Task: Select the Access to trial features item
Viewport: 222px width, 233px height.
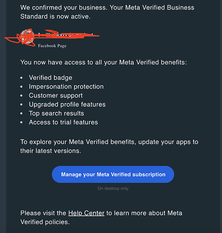Action: 63,122
